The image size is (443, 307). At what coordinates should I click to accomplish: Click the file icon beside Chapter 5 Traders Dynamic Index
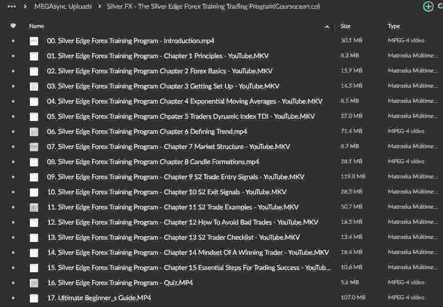(x=34, y=116)
